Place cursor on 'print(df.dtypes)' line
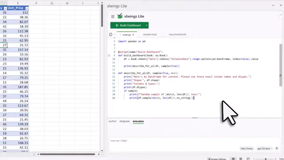 tap(135, 87)
